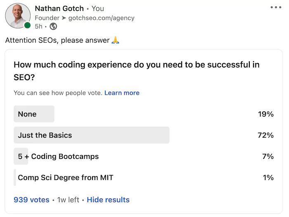
Task: Click Nathan Gotch's profile photo
Action: click(x=18, y=16)
